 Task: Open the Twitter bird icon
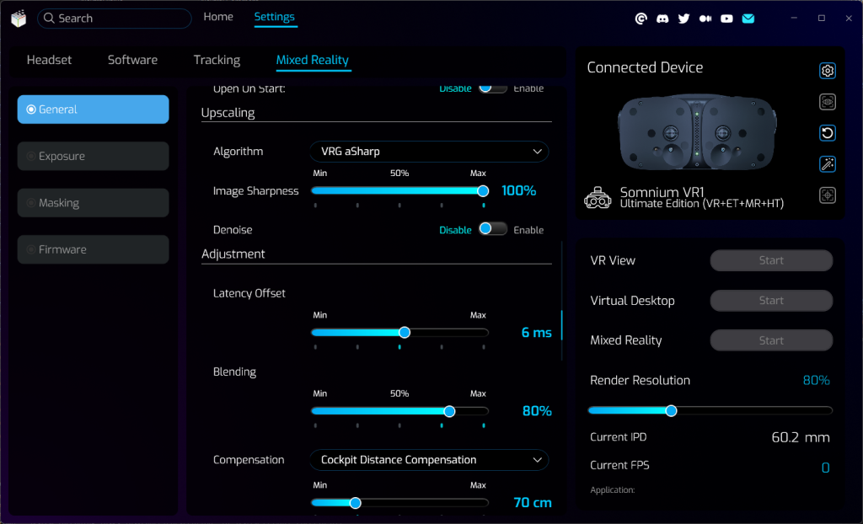click(x=683, y=19)
